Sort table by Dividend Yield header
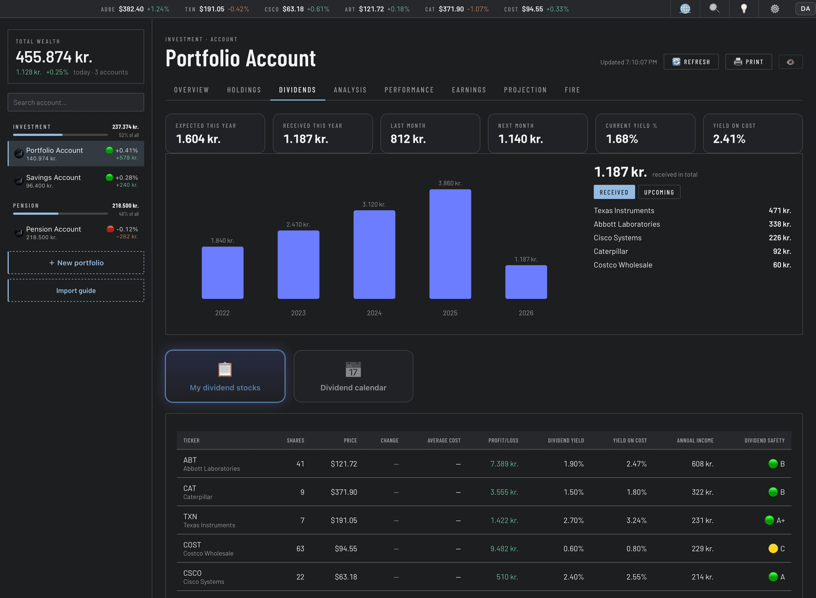This screenshot has width=816, height=598. point(566,441)
